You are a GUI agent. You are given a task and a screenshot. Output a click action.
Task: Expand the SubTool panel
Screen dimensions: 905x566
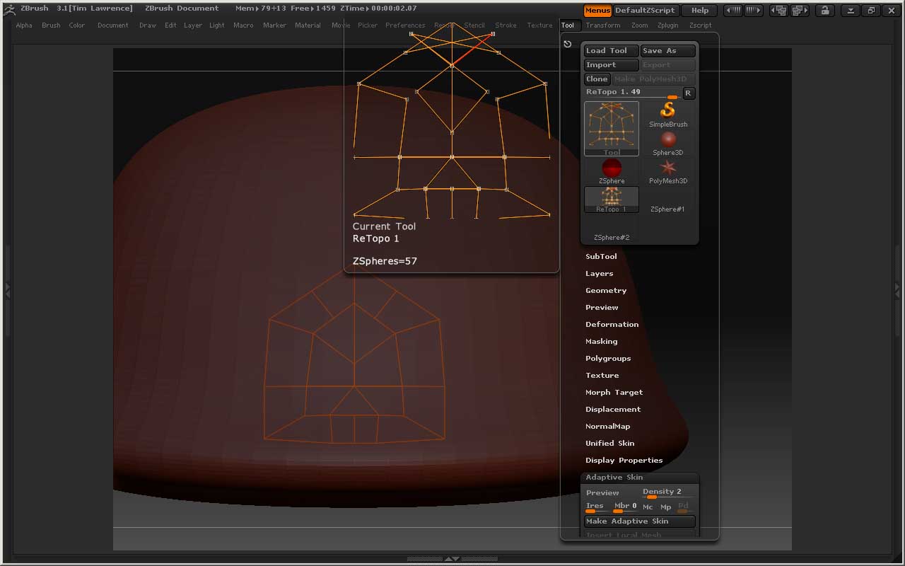point(601,256)
